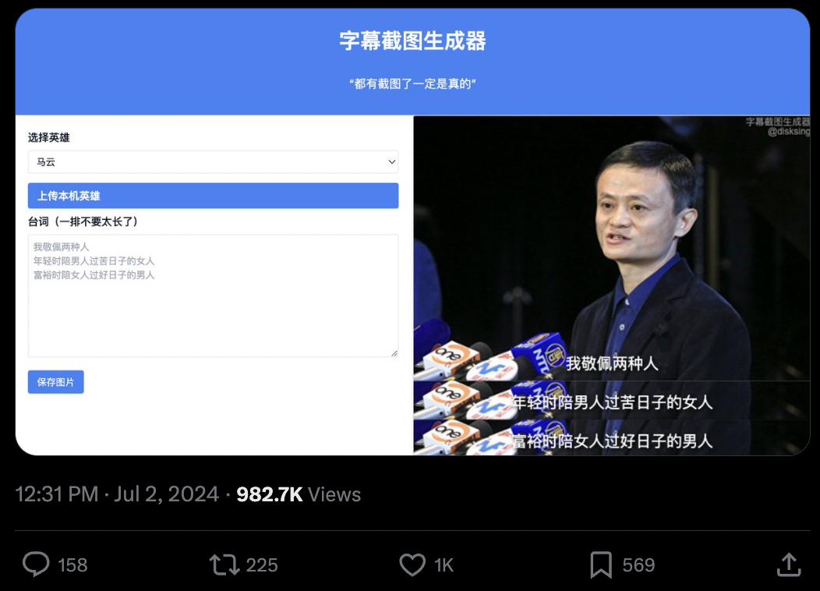The height and width of the screenshot is (591, 820).
Task: Click the subtitled speaker preview image
Action: tap(611, 285)
